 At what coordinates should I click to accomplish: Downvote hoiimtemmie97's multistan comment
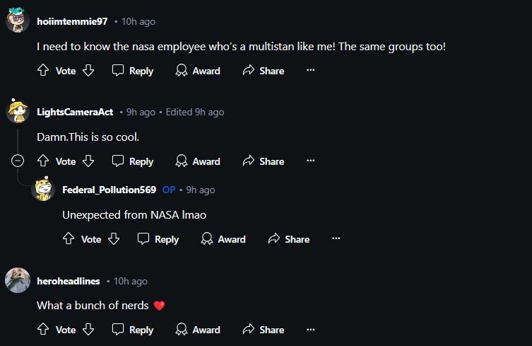[88, 71]
